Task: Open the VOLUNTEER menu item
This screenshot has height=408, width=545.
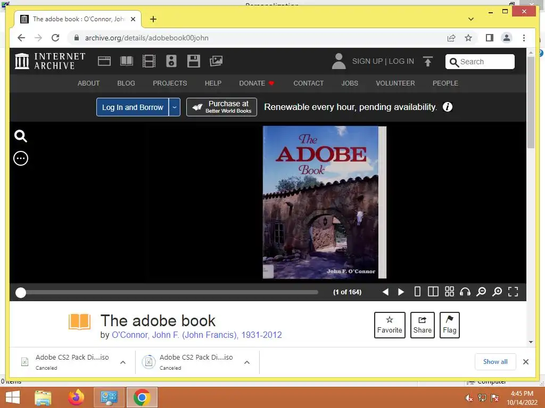Action: (x=395, y=83)
